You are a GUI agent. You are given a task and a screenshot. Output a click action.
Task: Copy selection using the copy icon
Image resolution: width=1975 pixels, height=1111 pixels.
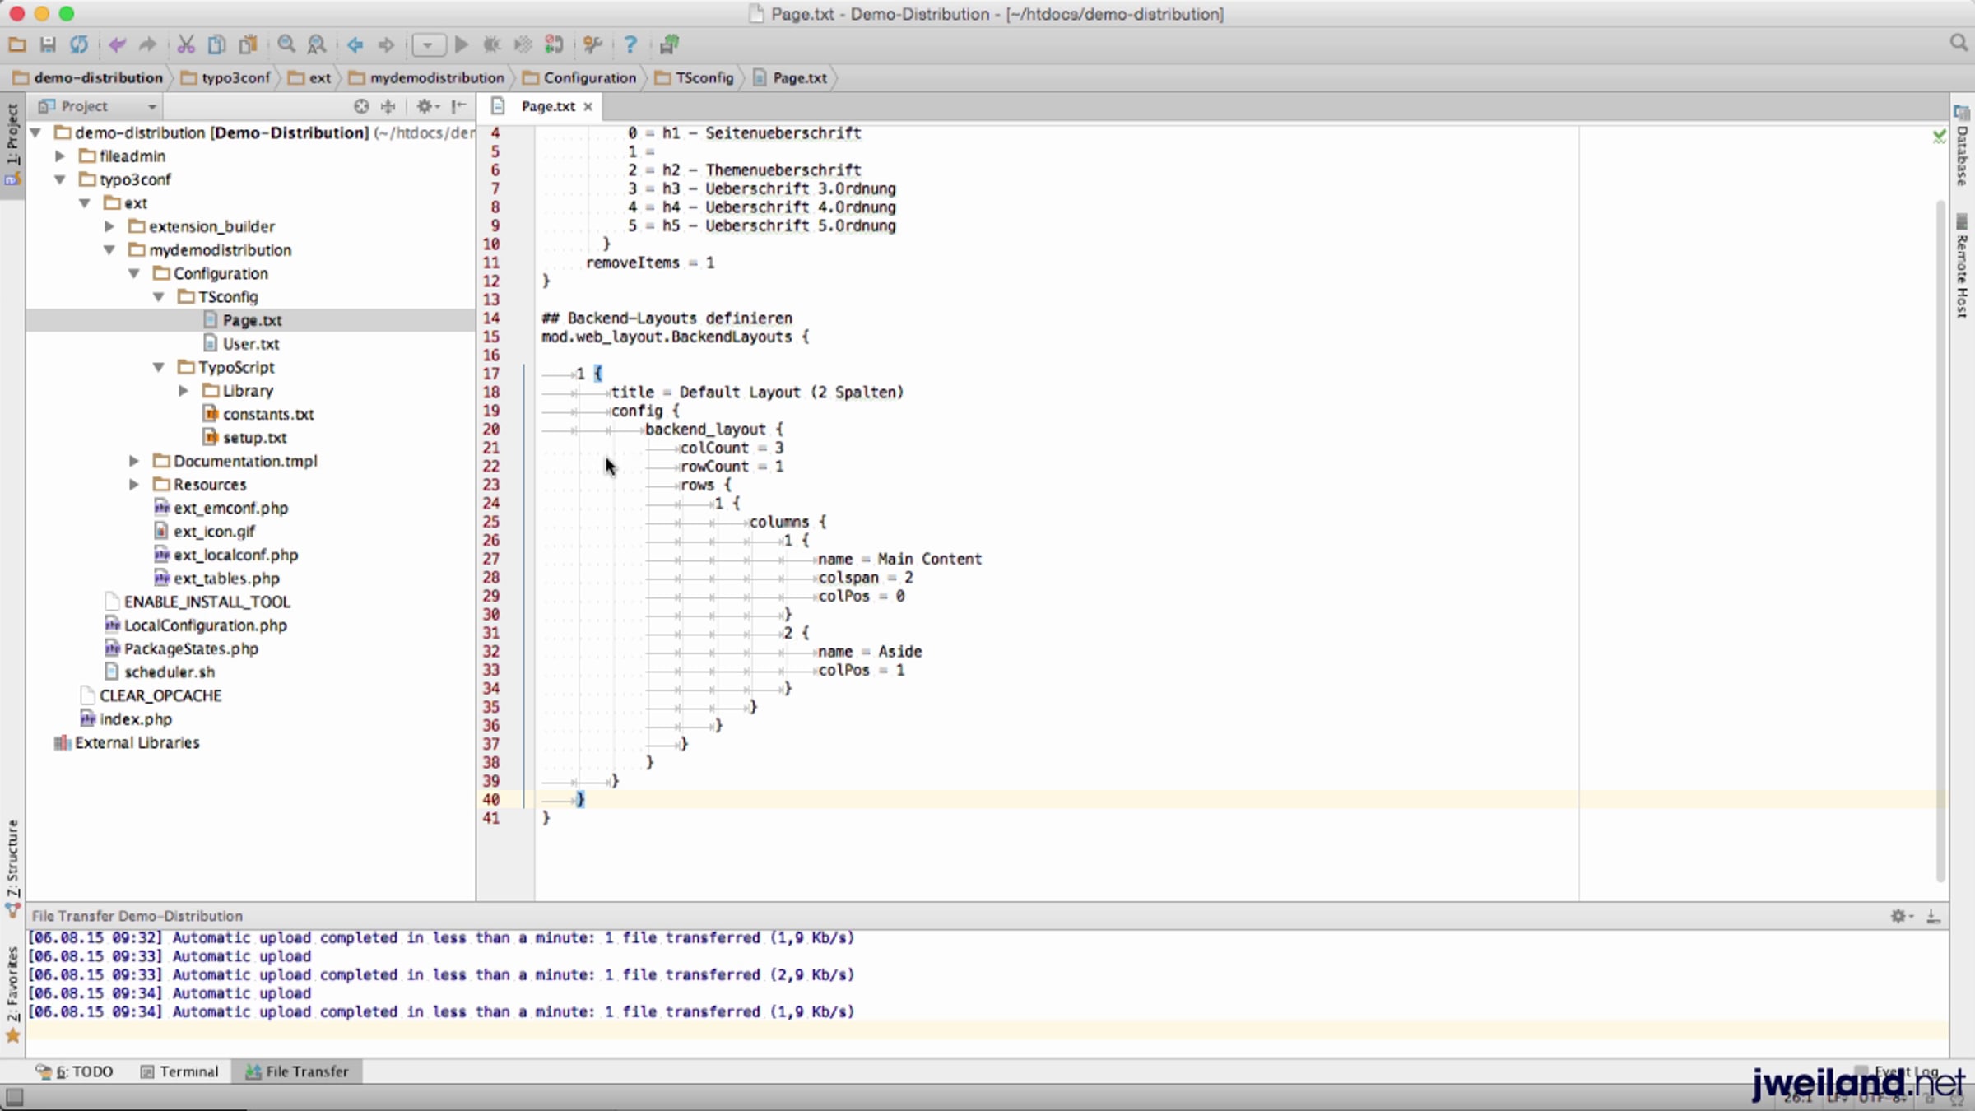click(216, 44)
